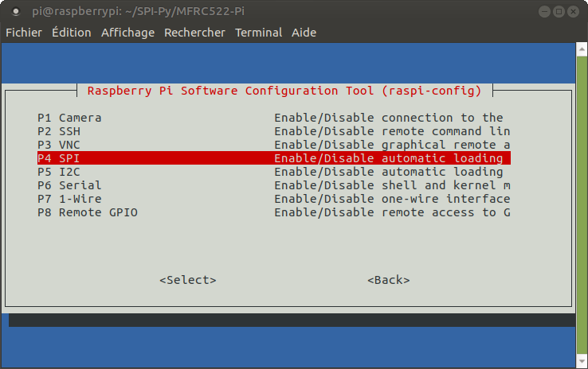Click the terminal vertical scrollbar
This screenshot has height=369, width=588.
click(581, 199)
